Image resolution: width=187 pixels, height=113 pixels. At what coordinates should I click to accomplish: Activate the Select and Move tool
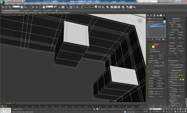(x=37, y=7)
